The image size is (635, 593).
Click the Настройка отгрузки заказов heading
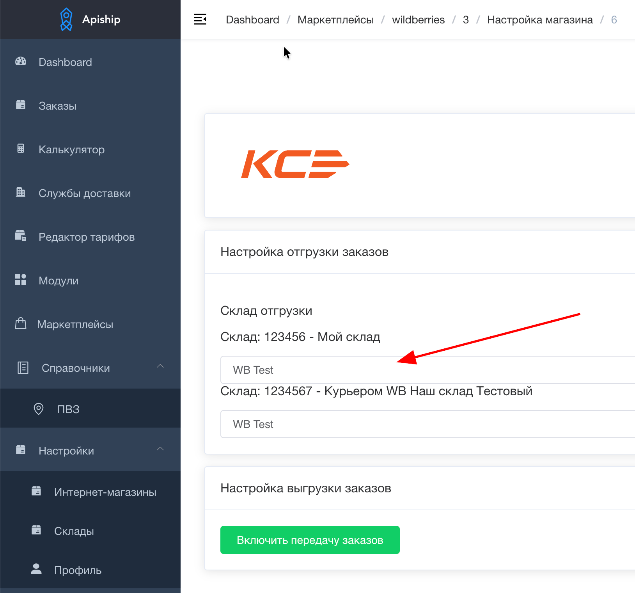pyautogui.click(x=304, y=252)
